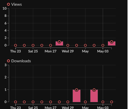Select the last Views data point after May 03
The width and height of the screenshot is (128, 109).
tap(112, 42)
